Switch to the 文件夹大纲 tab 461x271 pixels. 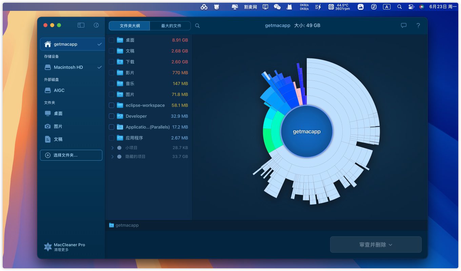click(129, 26)
